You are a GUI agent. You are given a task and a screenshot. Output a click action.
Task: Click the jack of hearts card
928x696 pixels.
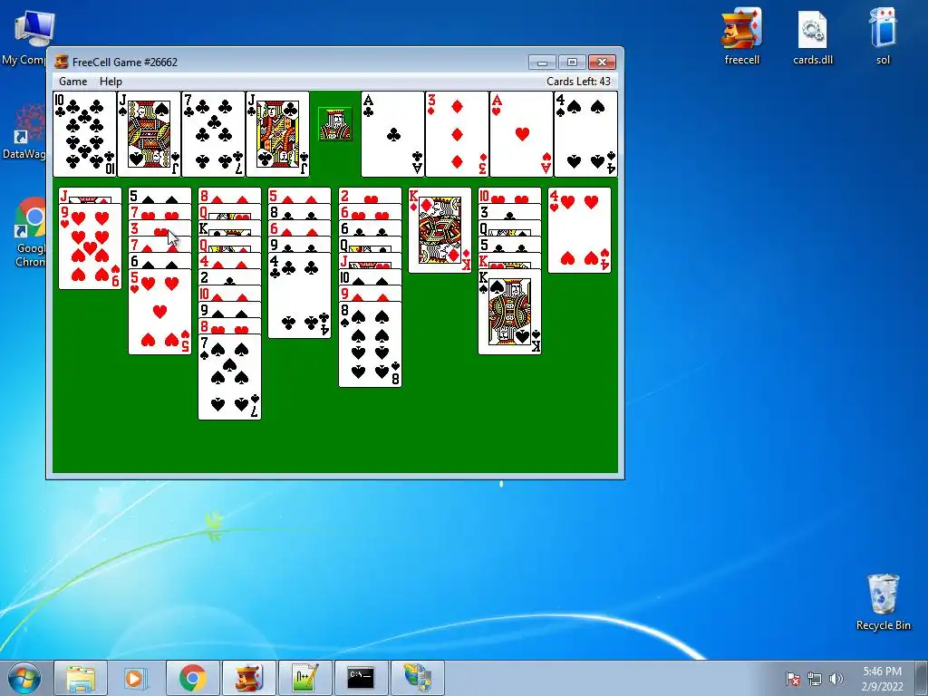click(x=370, y=261)
